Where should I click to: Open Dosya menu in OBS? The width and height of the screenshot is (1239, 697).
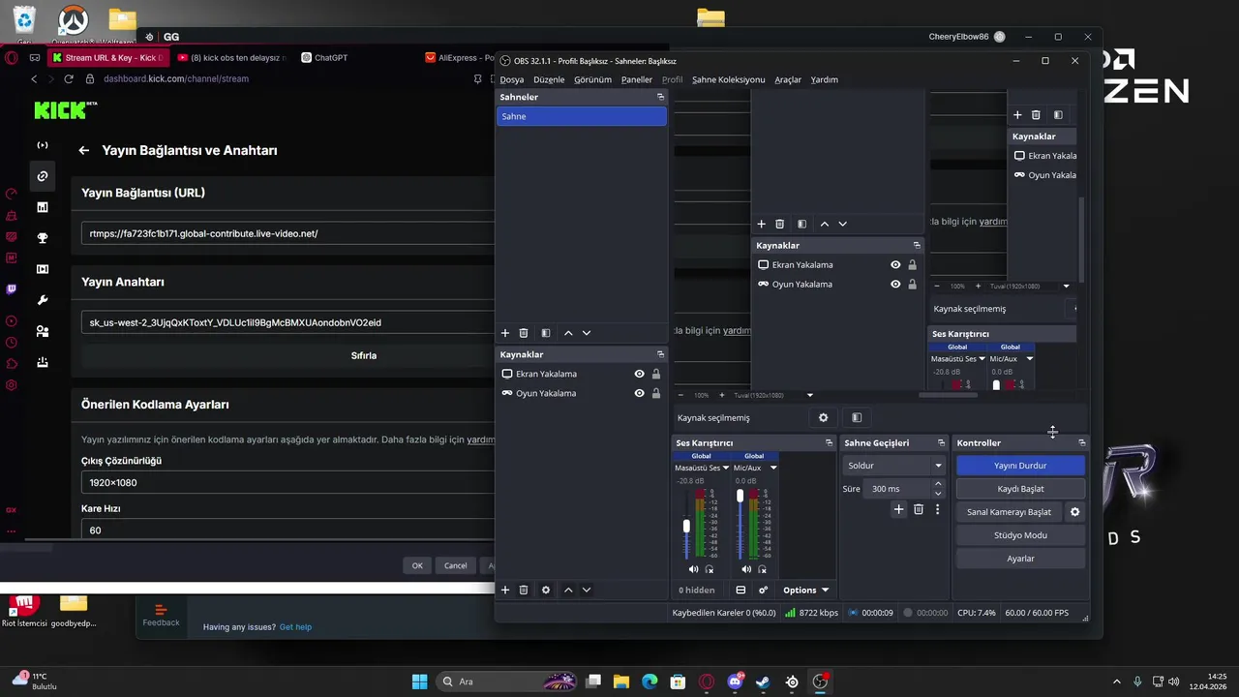512,79
